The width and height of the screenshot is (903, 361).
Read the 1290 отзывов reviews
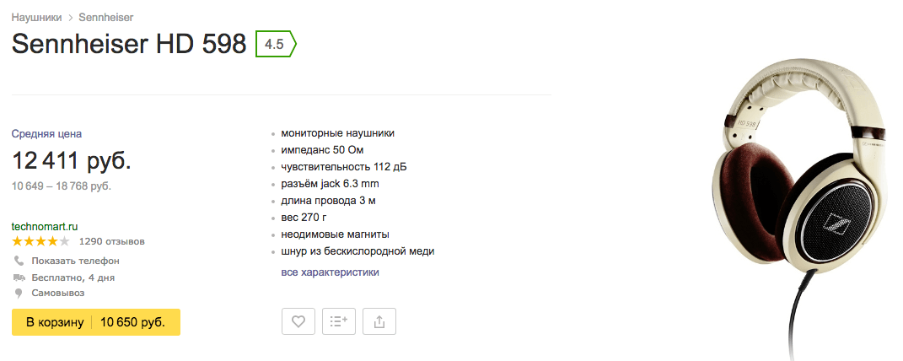tap(112, 241)
